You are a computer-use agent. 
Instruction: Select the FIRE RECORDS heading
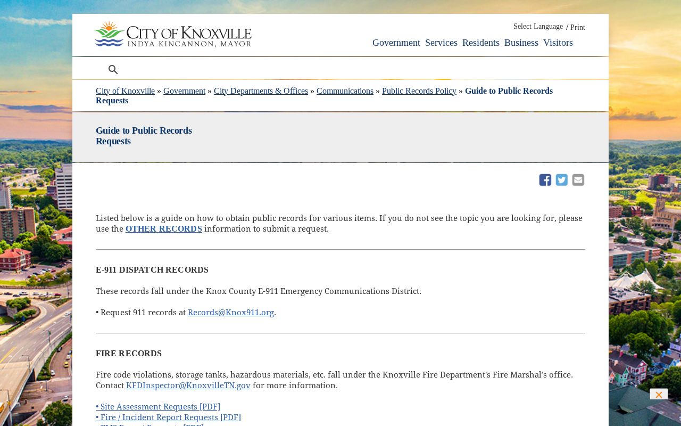coord(129,354)
